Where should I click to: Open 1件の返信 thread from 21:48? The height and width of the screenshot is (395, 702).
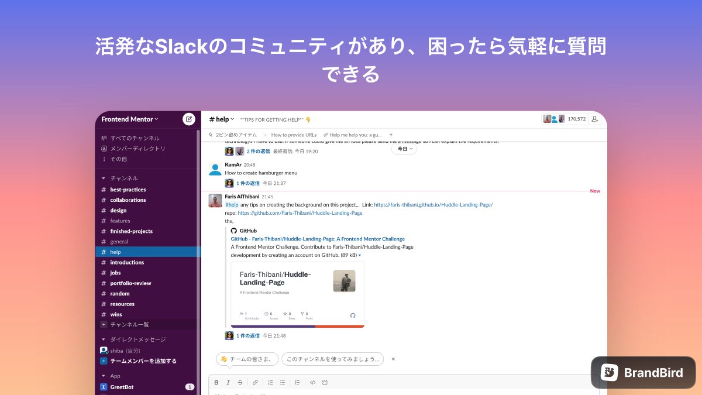pos(248,336)
